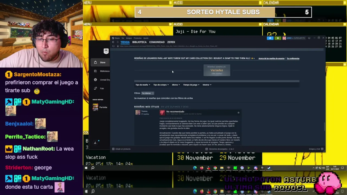The width and height of the screenshot is (347, 195).
Task: Click the red thumbs-down No recomendado icon
Action: pos(162,113)
